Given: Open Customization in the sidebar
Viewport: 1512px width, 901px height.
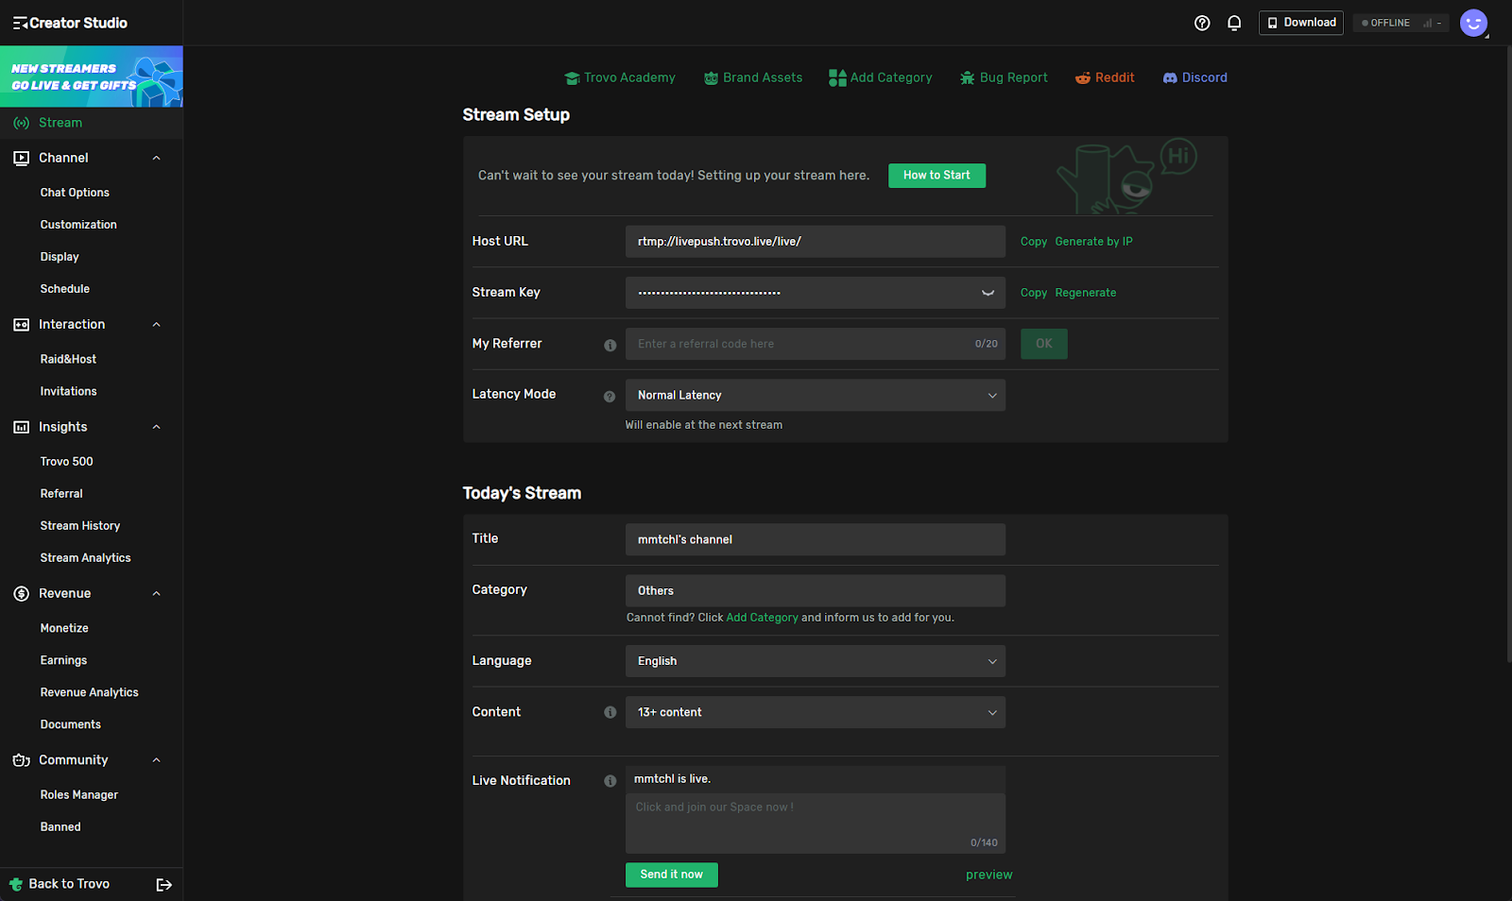Looking at the screenshot, I should pos(78,225).
